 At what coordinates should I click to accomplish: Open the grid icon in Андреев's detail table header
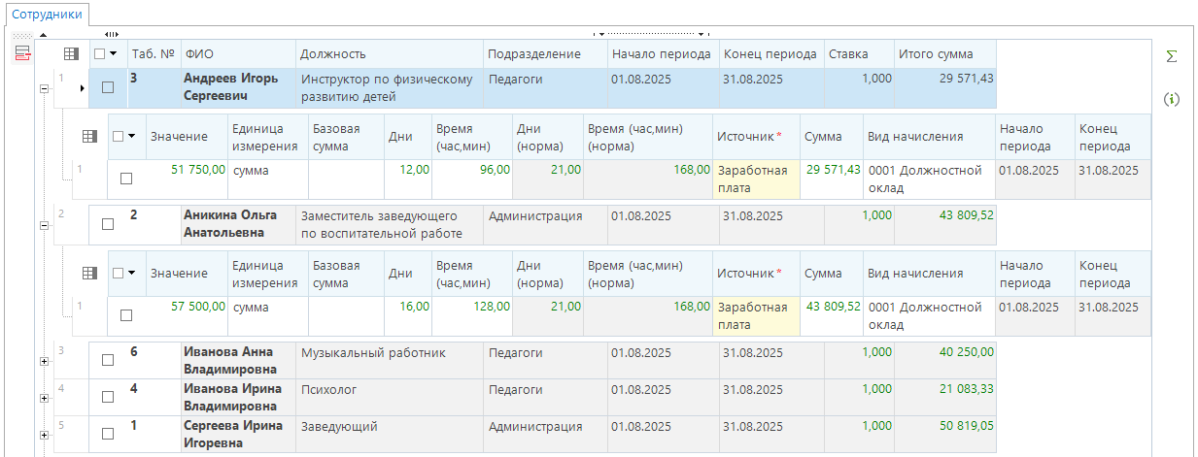click(x=89, y=137)
